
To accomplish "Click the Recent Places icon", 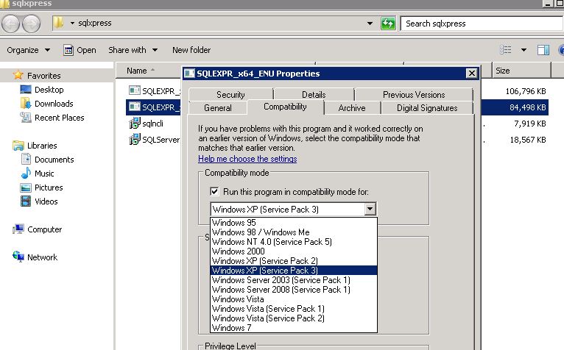I will point(26,118).
